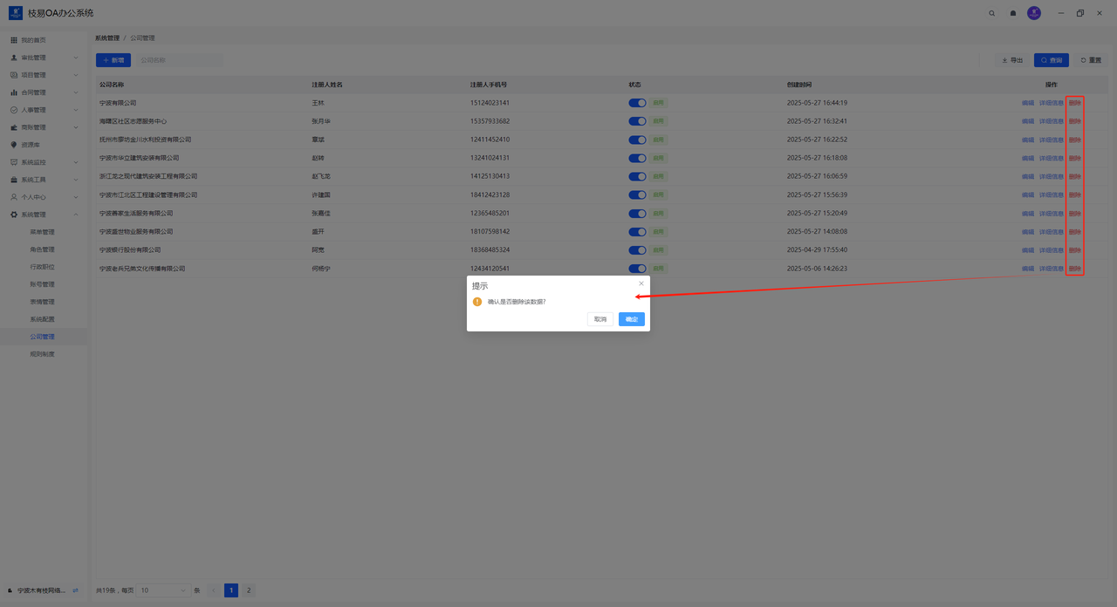Click the switch company icon at bottom-left
Image resolution: width=1117 pixels, height=607 pixels.
click(75, 590)
